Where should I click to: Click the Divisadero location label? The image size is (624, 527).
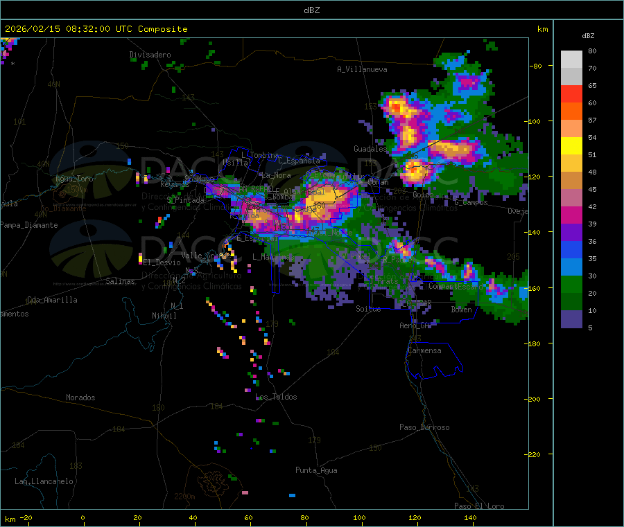150,55
